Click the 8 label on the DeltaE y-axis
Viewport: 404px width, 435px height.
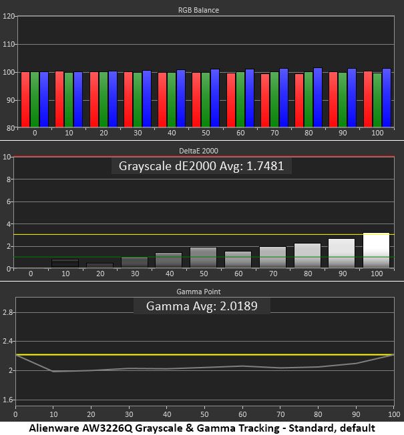point(9,179)
